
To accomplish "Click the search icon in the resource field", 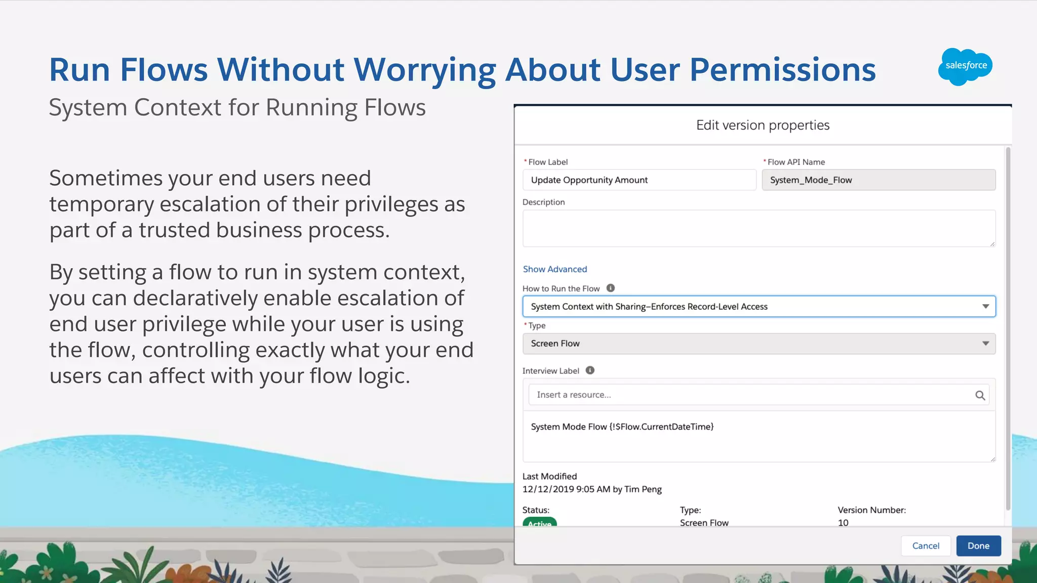I will [x=980, y=395].
